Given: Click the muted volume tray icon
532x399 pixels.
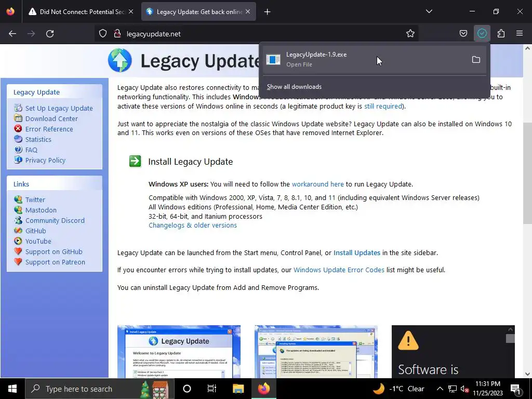Looking at the screenshot, I should pyautogui.click(x=464, y=389).
